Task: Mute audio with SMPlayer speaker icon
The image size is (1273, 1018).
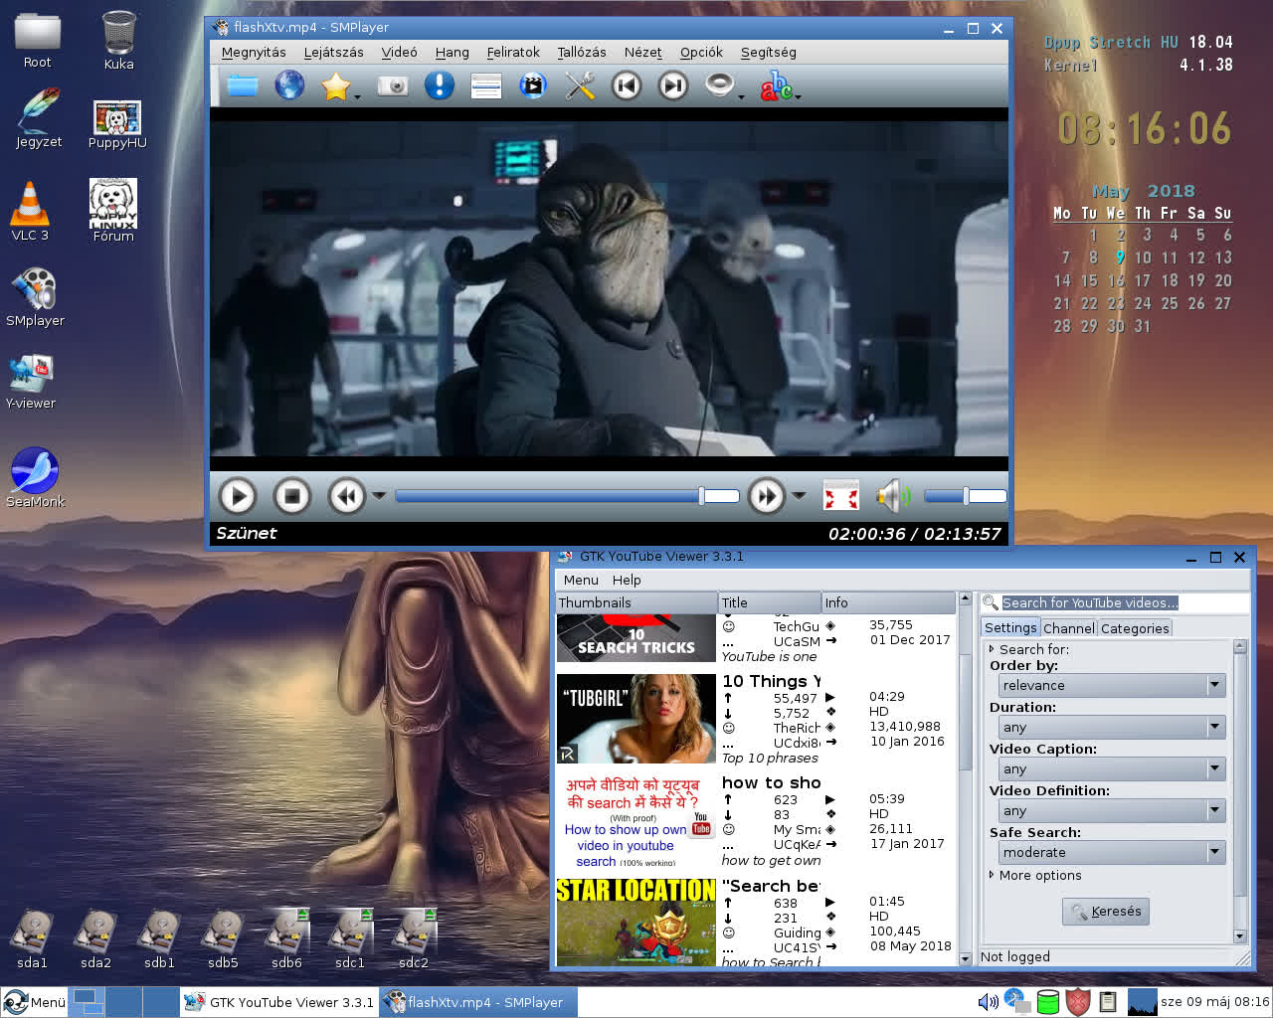Action: click(x=892, y=495)
